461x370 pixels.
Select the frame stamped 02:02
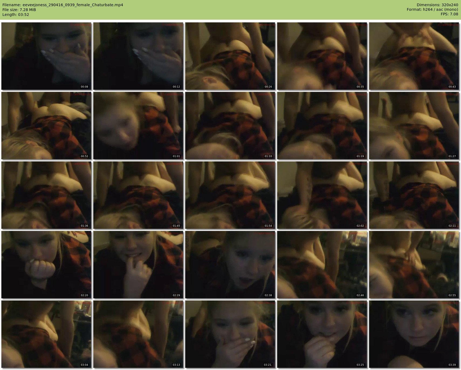[x=322, y=195]
